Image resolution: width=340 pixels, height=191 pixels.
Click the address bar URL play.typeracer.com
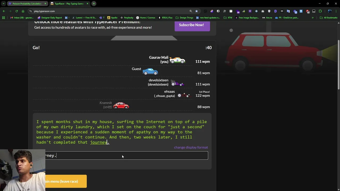tap(44, 11)
